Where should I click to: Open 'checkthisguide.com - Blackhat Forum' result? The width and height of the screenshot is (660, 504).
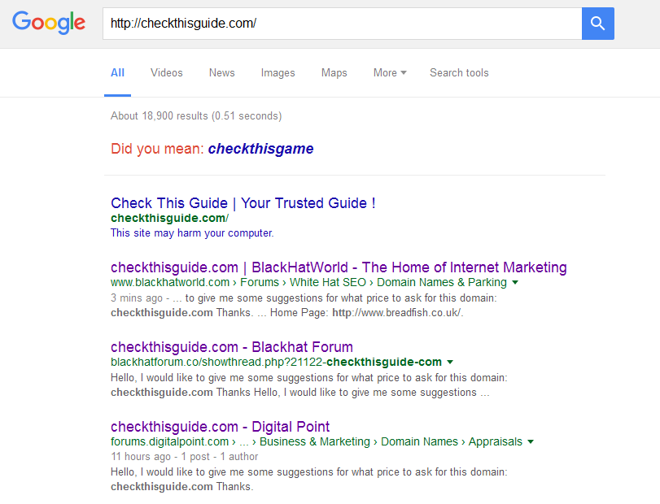231,347
